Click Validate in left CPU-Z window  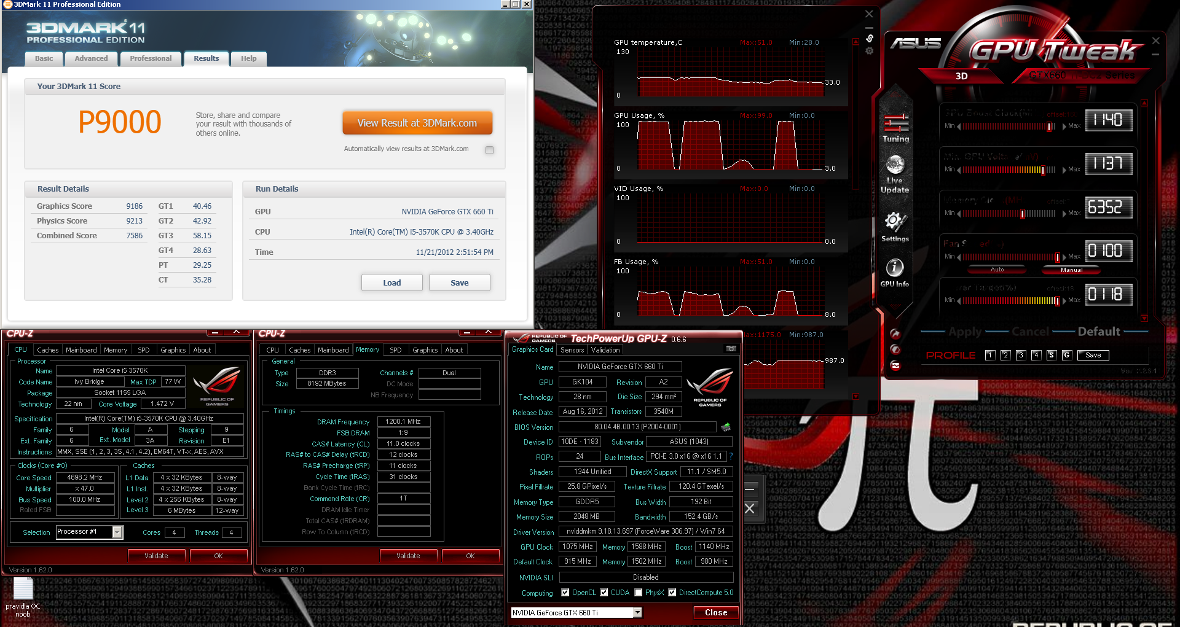pyautogui.click(x=156, y=556)
